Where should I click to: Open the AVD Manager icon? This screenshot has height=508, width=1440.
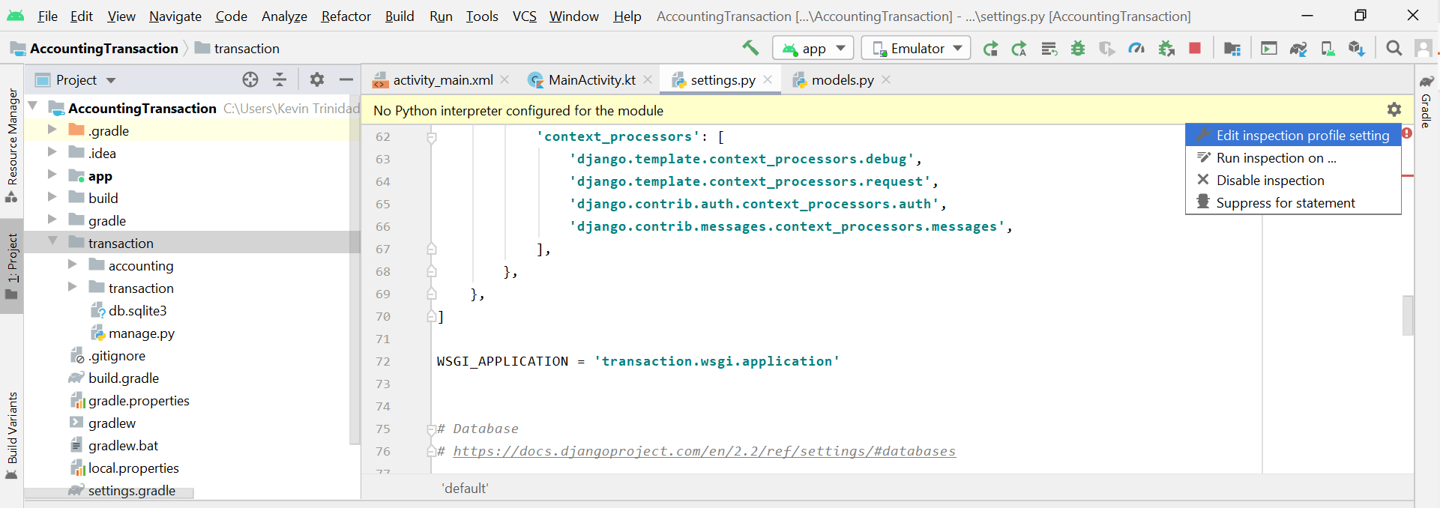click(x=1328, y=49)
